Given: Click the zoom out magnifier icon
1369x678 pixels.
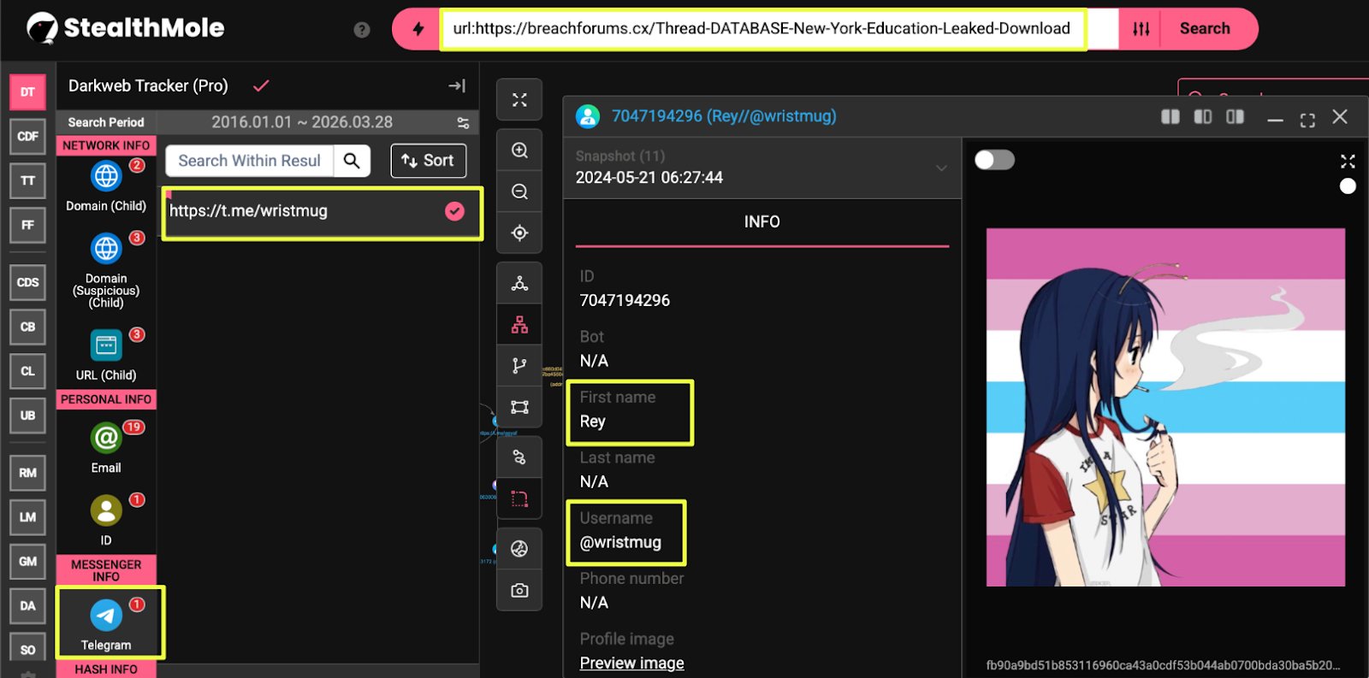Looking at the screenshot, I should (x=519, y=192).
